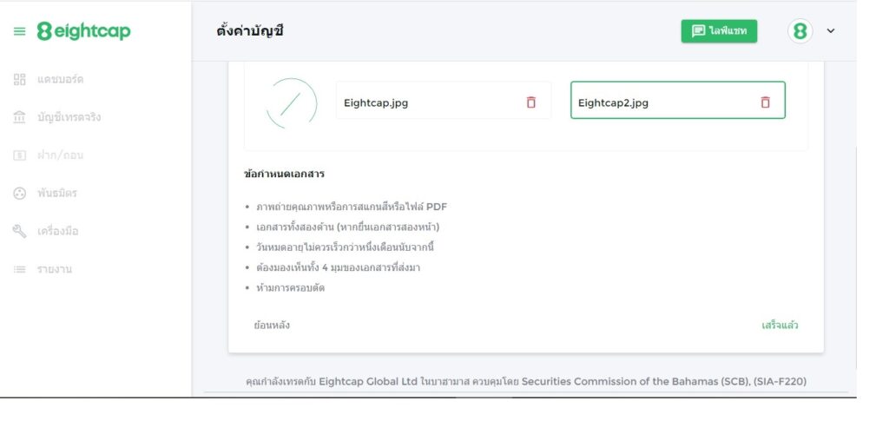Click the bank building icon

pyautogui.click(x=19, y=117)
